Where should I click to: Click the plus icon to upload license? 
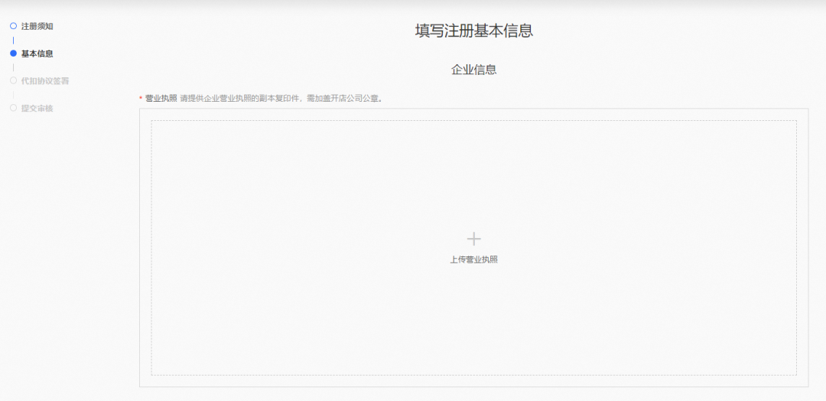pyautogui.click(x=473, y=239)
